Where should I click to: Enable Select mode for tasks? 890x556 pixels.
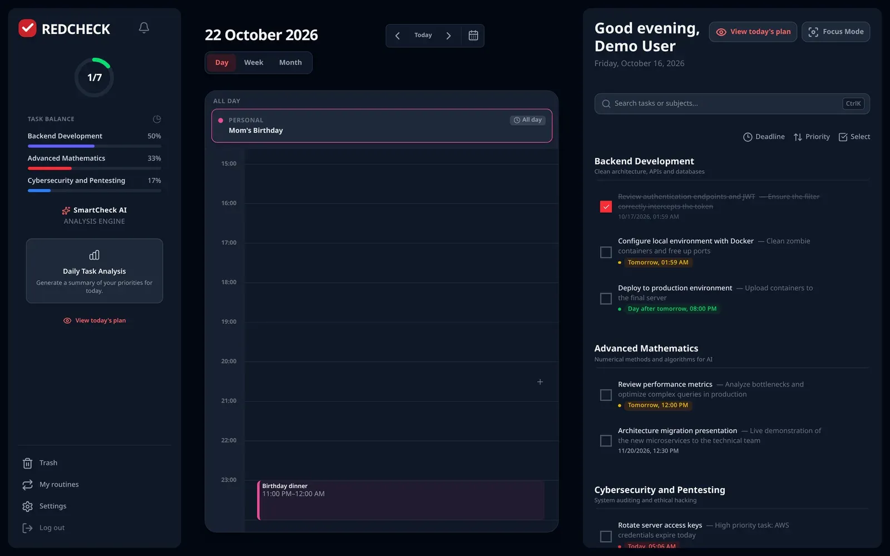(x=854, y=137)
